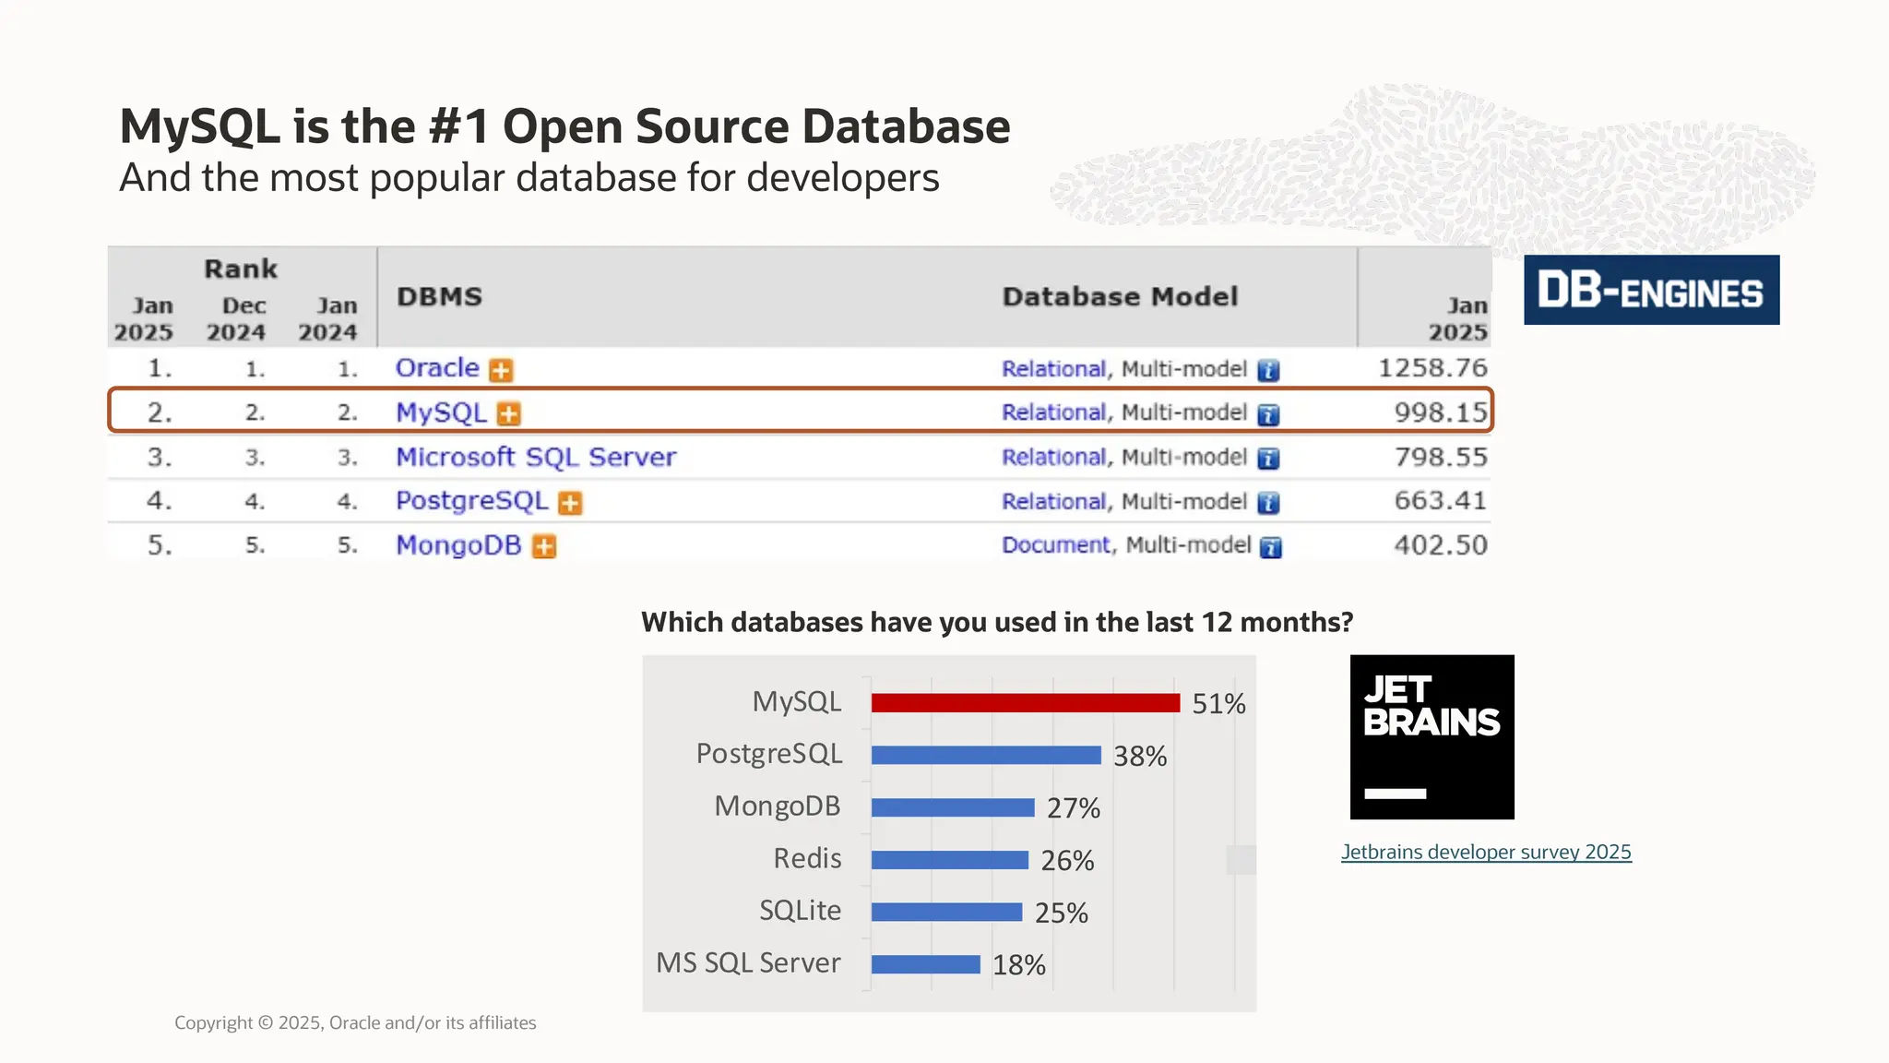Click the orange plus icon beside PostgreSQL
Viewport: 1889px width, 1063px height.
(570, 503)
